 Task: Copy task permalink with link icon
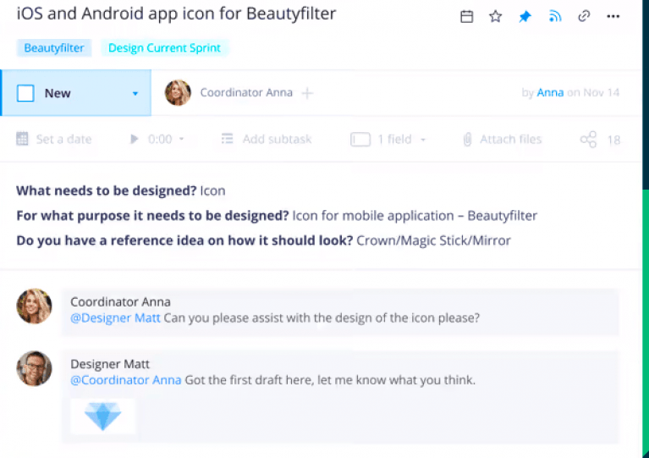[x=584, y=16]
